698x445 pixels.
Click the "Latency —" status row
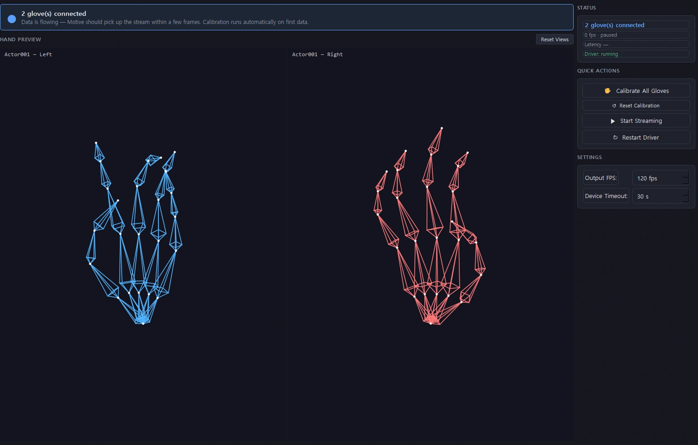636,44
